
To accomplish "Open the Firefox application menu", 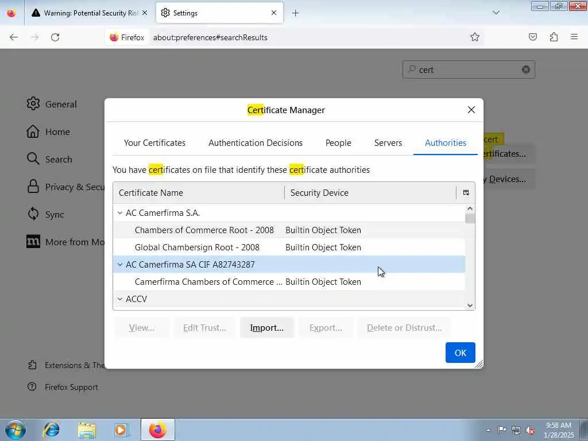I will pyautogui.click(x=574, y=37).
